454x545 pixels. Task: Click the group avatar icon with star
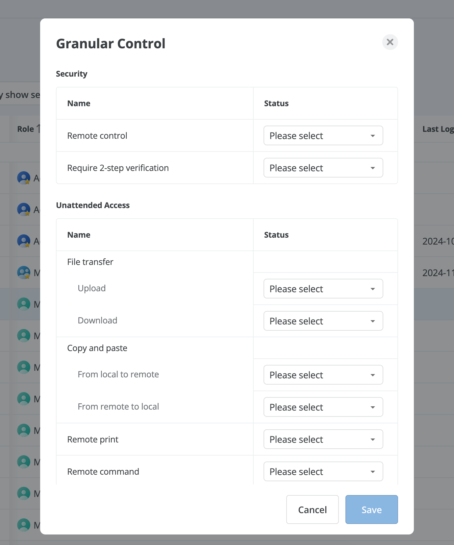pyautogui.click(x=24, y=272)
